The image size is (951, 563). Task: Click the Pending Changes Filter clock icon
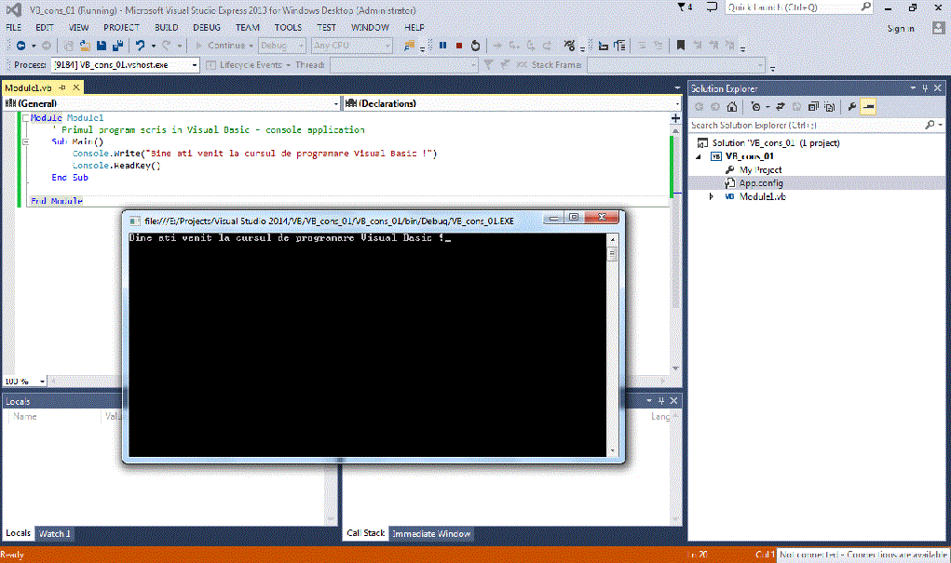[755, 107]
